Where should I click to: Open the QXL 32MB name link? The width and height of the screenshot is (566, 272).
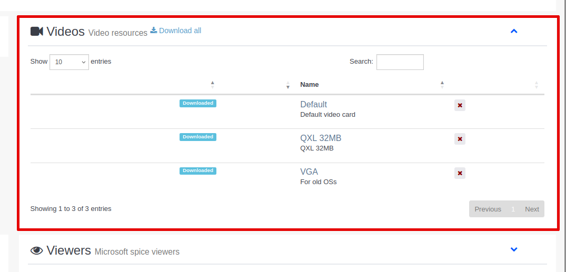321,138
